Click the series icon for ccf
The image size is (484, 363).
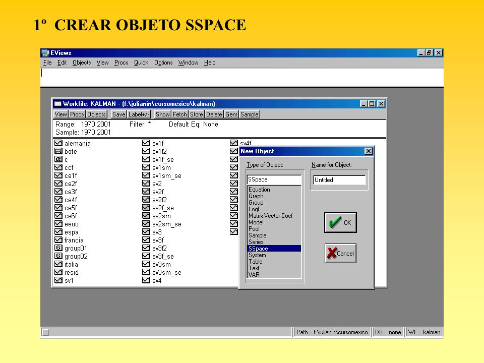(x=58, y=167)
